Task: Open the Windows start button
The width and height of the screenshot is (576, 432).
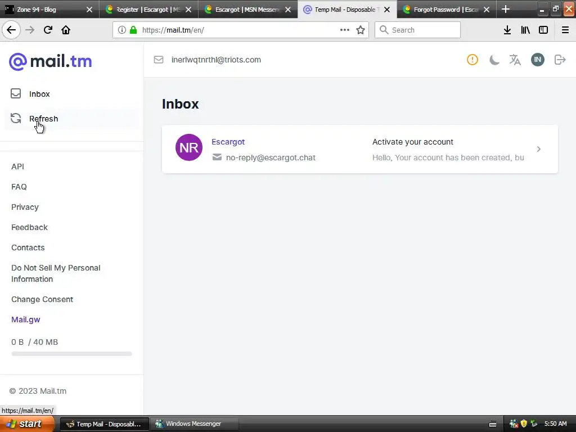Action: (x=27, y=424)
